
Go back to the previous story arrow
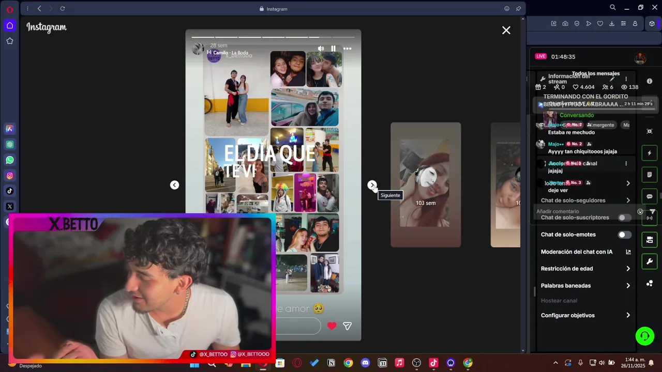click(x=175, y=185)
